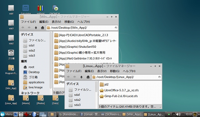Select the sda1 drive icon on desktop
This screenshot has width=200, height=117.
(x=11, y=8)
